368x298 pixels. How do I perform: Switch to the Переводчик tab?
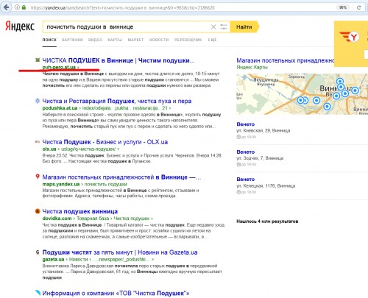pos(188,40)
